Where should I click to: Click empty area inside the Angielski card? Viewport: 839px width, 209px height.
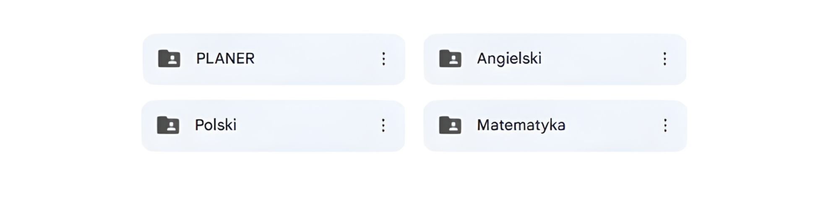600,59
